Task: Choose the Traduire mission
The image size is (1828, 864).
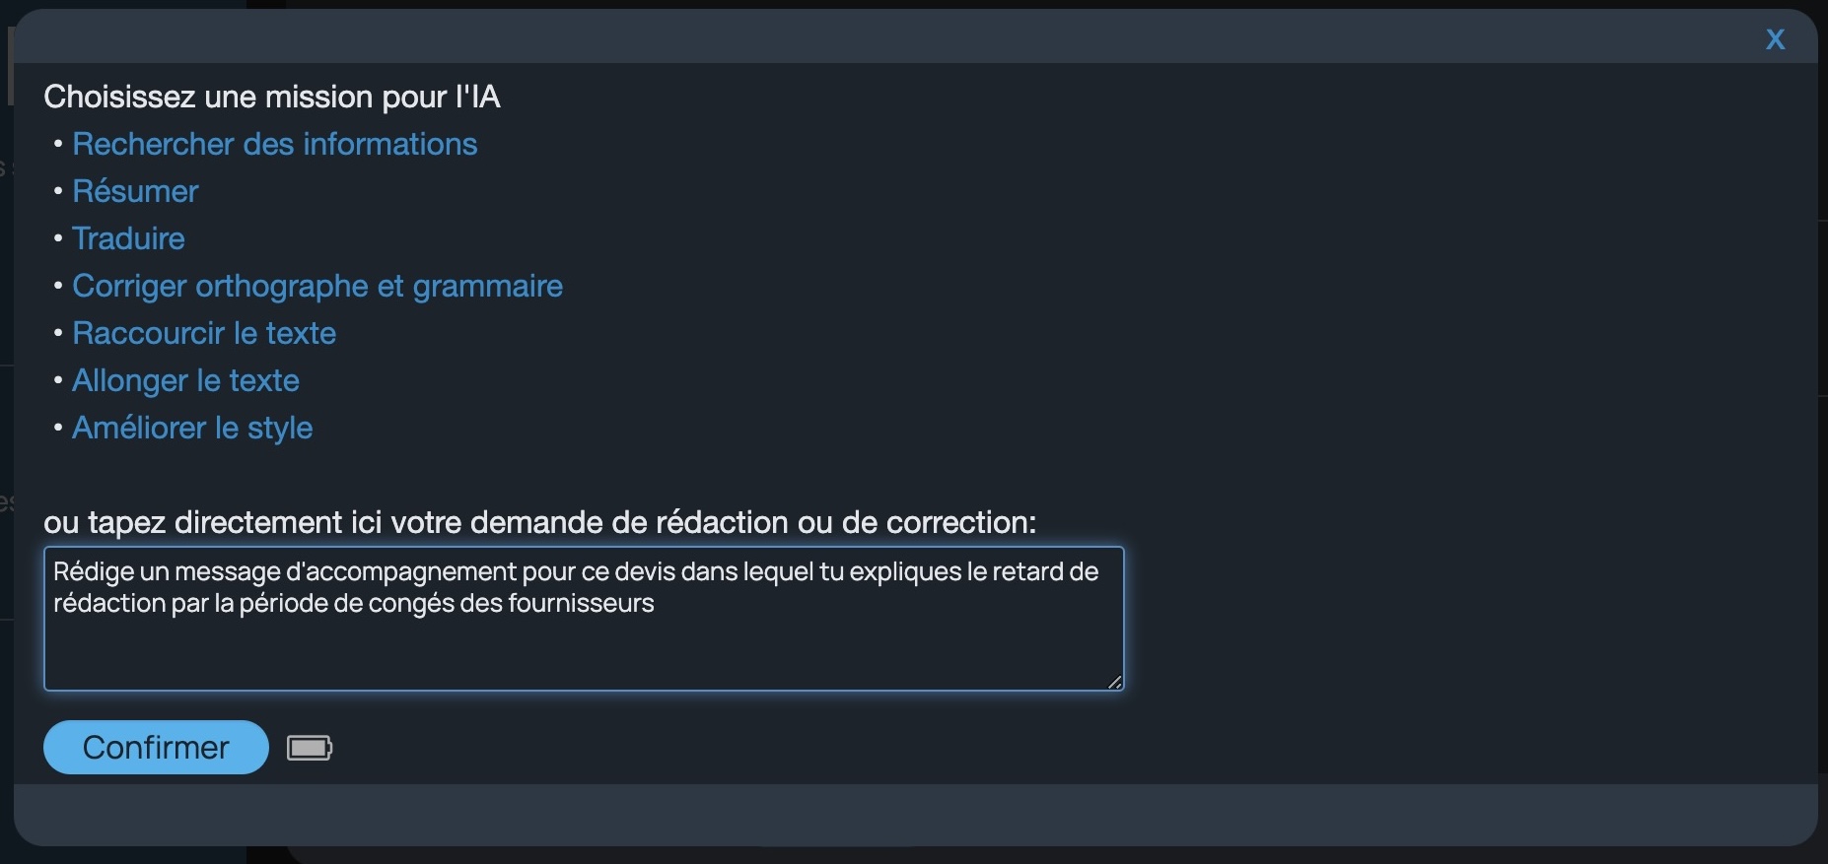Action: click(x=128, y=238)
